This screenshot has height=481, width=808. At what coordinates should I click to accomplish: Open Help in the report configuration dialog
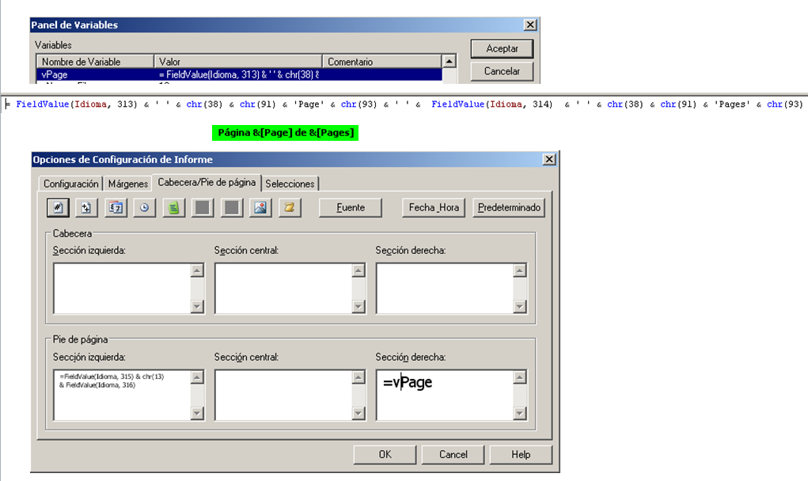tap(521, 454)
